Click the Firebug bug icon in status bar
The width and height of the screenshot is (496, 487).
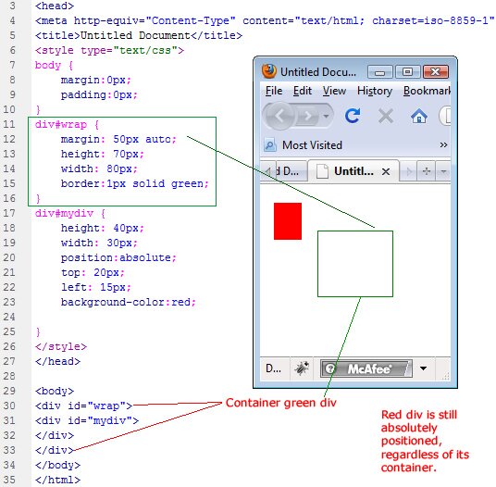[302, 368]
